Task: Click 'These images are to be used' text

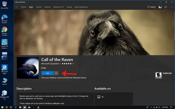Action: 42,103
